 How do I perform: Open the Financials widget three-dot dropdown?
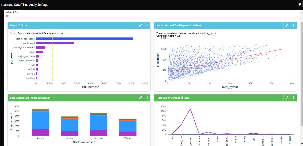[293, 98]
